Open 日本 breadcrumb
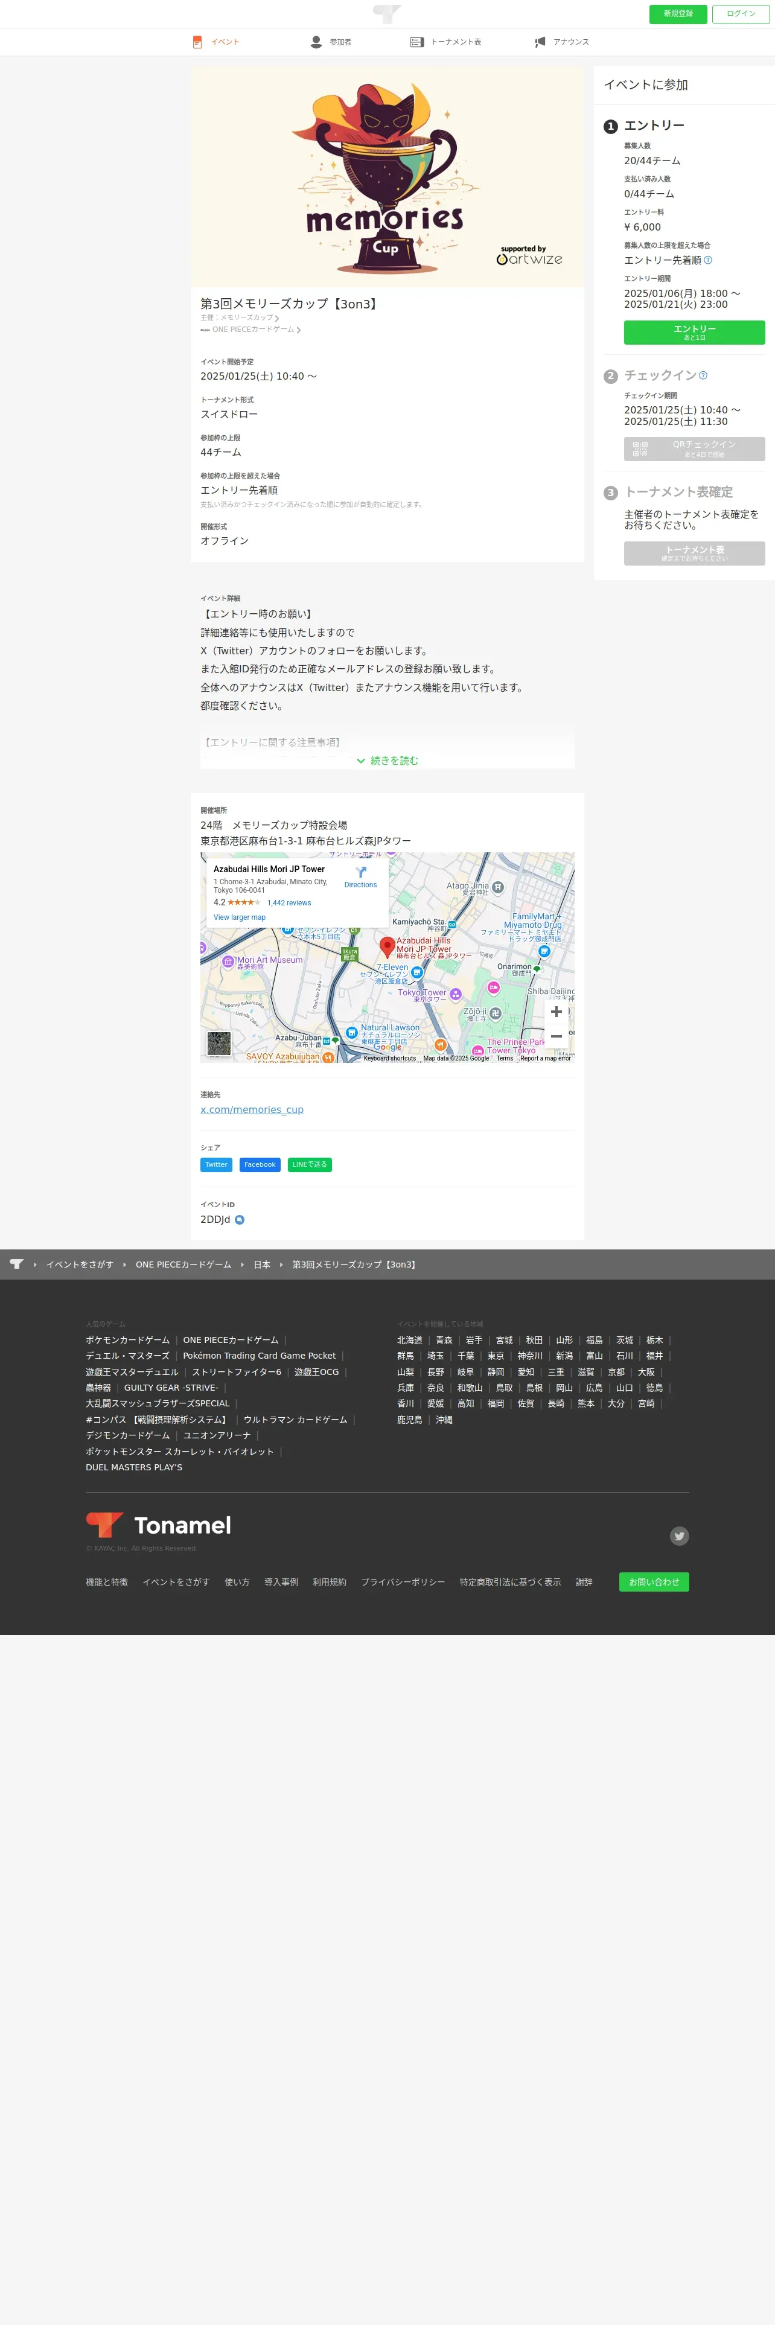Viewport: 775px width, 2325px height. (261, 1265)
